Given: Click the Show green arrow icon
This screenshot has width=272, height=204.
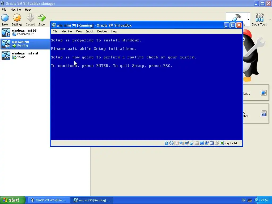Looking at the screenshot, I should (42, 18).
